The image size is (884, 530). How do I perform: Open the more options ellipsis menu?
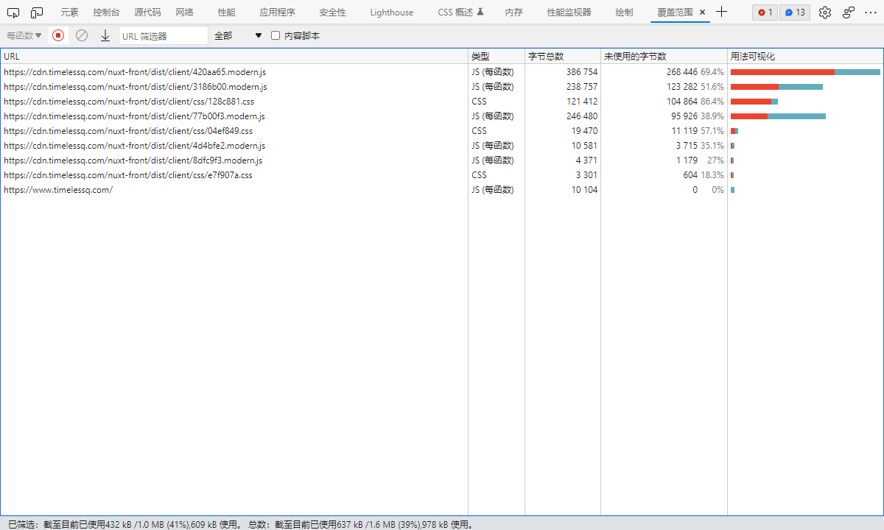coord(871,12)
